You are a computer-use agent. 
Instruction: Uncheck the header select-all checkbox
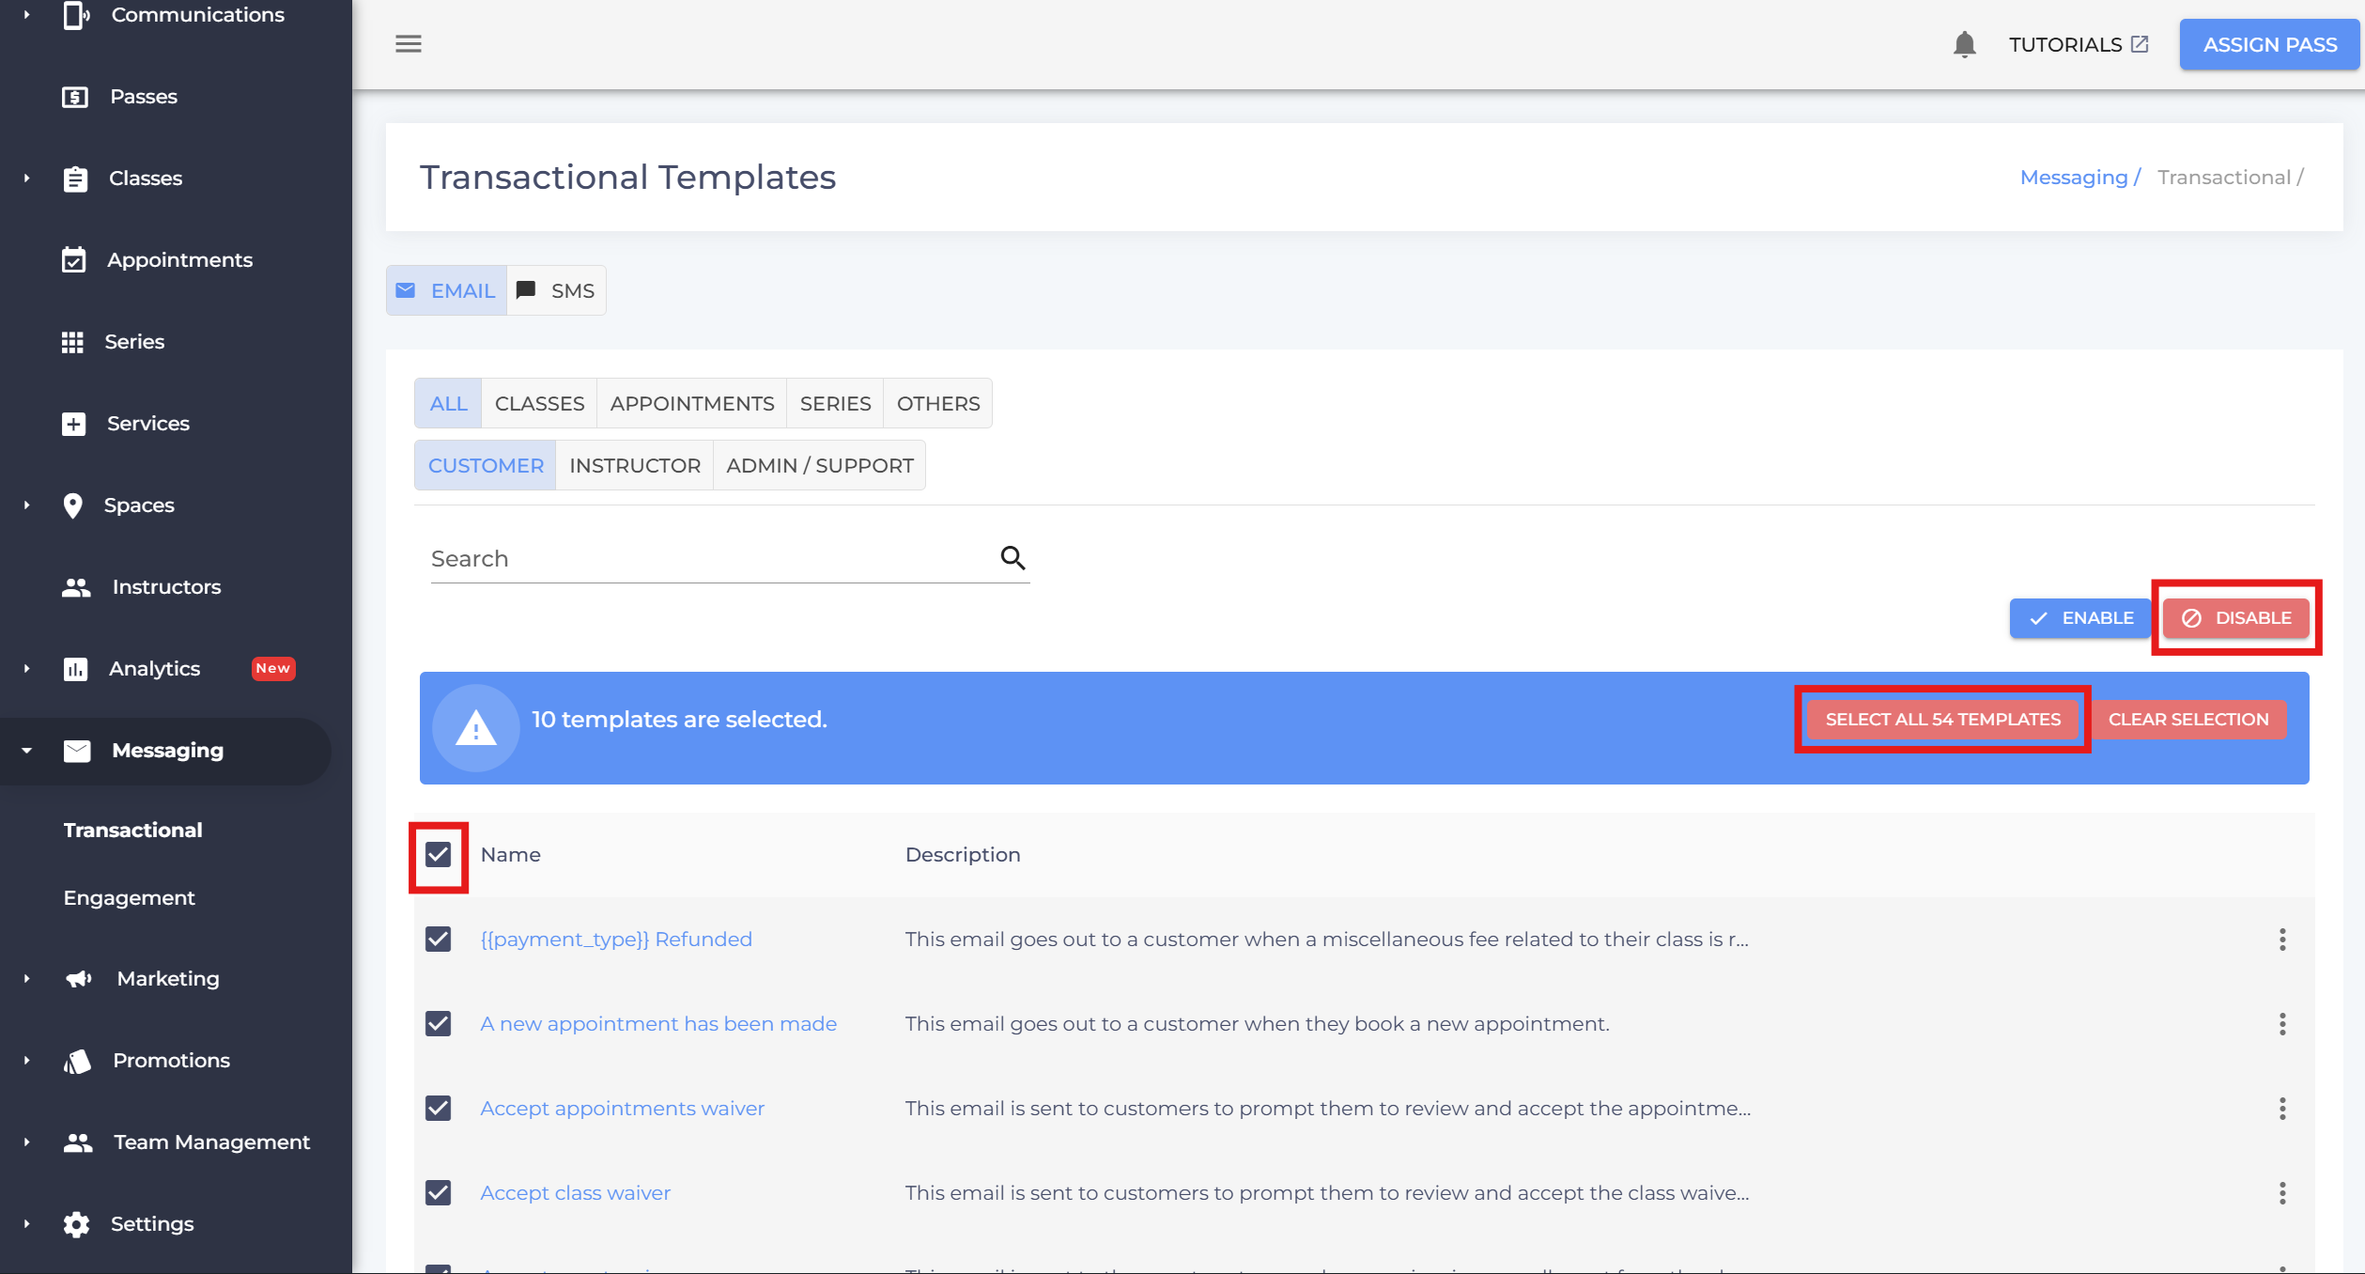coord(438,855)
